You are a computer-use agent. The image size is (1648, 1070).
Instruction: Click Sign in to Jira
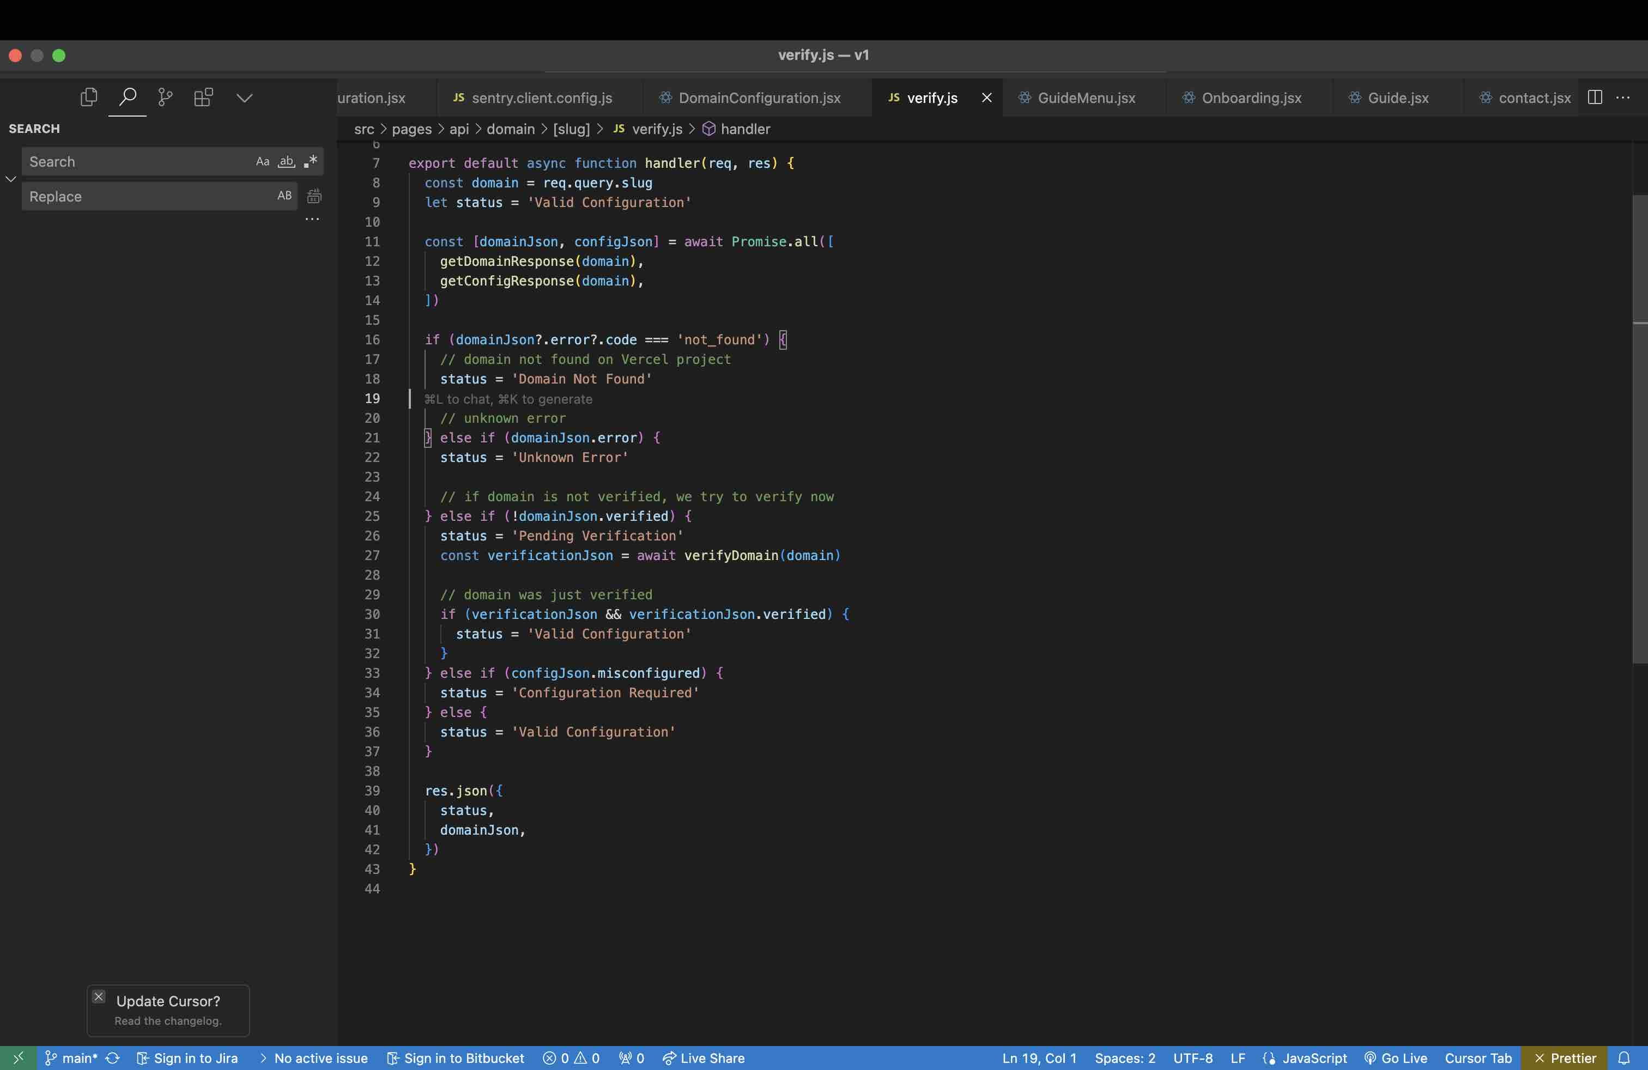click(187, 1058)
